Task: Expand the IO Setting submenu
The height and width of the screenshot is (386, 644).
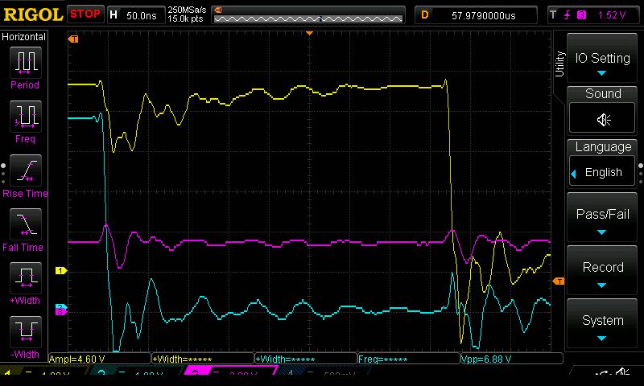Action: coord(602,59)
